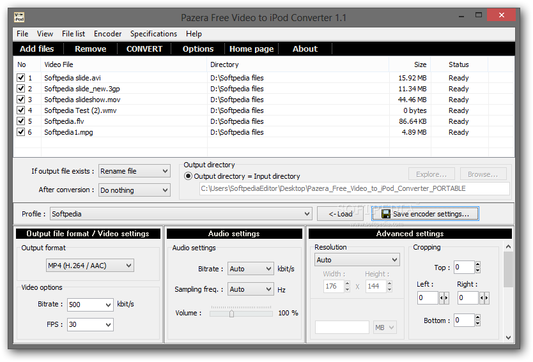Uncheck Softpedia slide.avi checkbox
The height and width of the screenshot is (362, 533).
point(20,77)
